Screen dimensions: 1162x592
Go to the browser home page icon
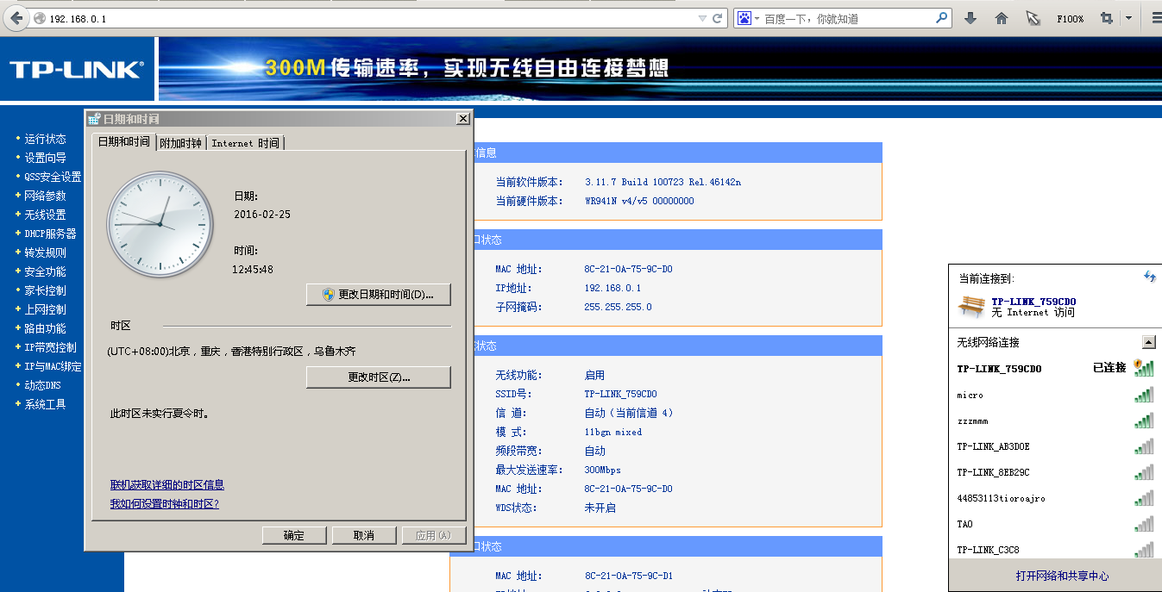pyautogui.click(x=1002, y=18)
